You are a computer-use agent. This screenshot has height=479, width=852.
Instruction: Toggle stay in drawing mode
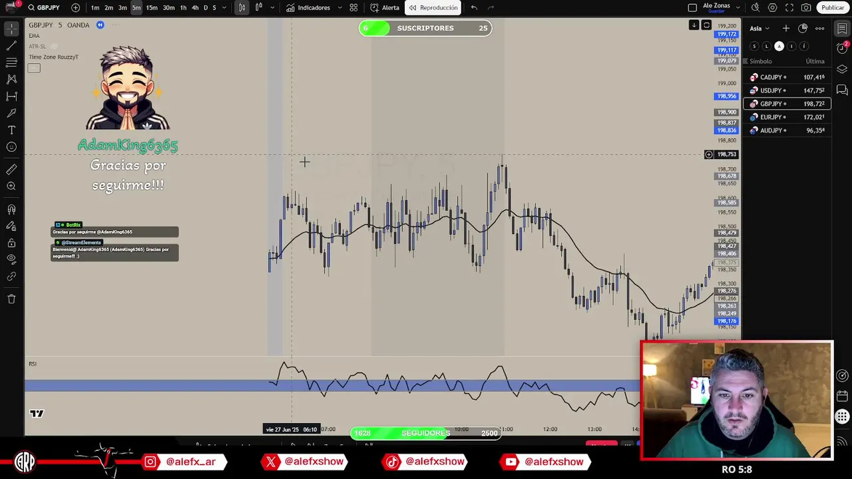click(x=11, y=226)
